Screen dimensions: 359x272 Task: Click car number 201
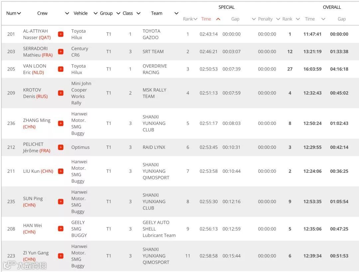[x=11, y=34]
